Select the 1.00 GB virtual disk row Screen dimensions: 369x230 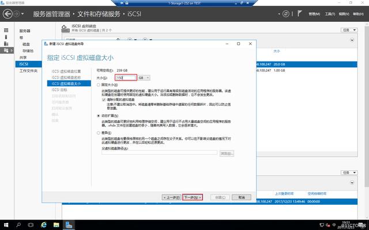pyautogui.click(x=307, y=70)
